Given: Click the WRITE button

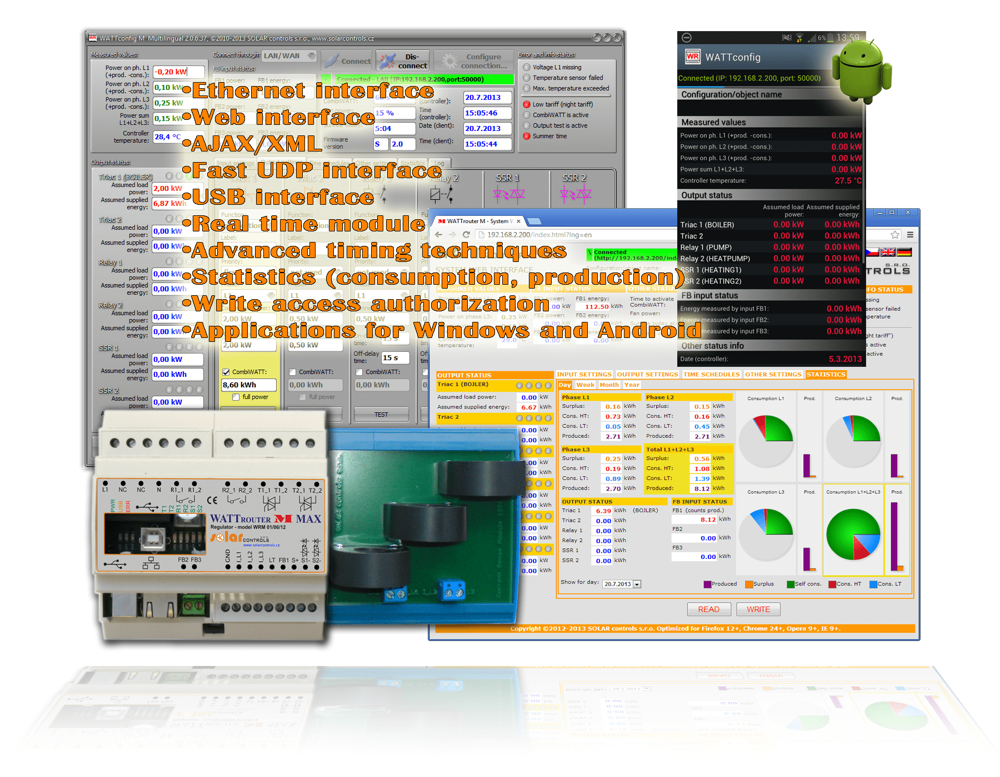Looking at the screenshot, I should pos(758,609).
